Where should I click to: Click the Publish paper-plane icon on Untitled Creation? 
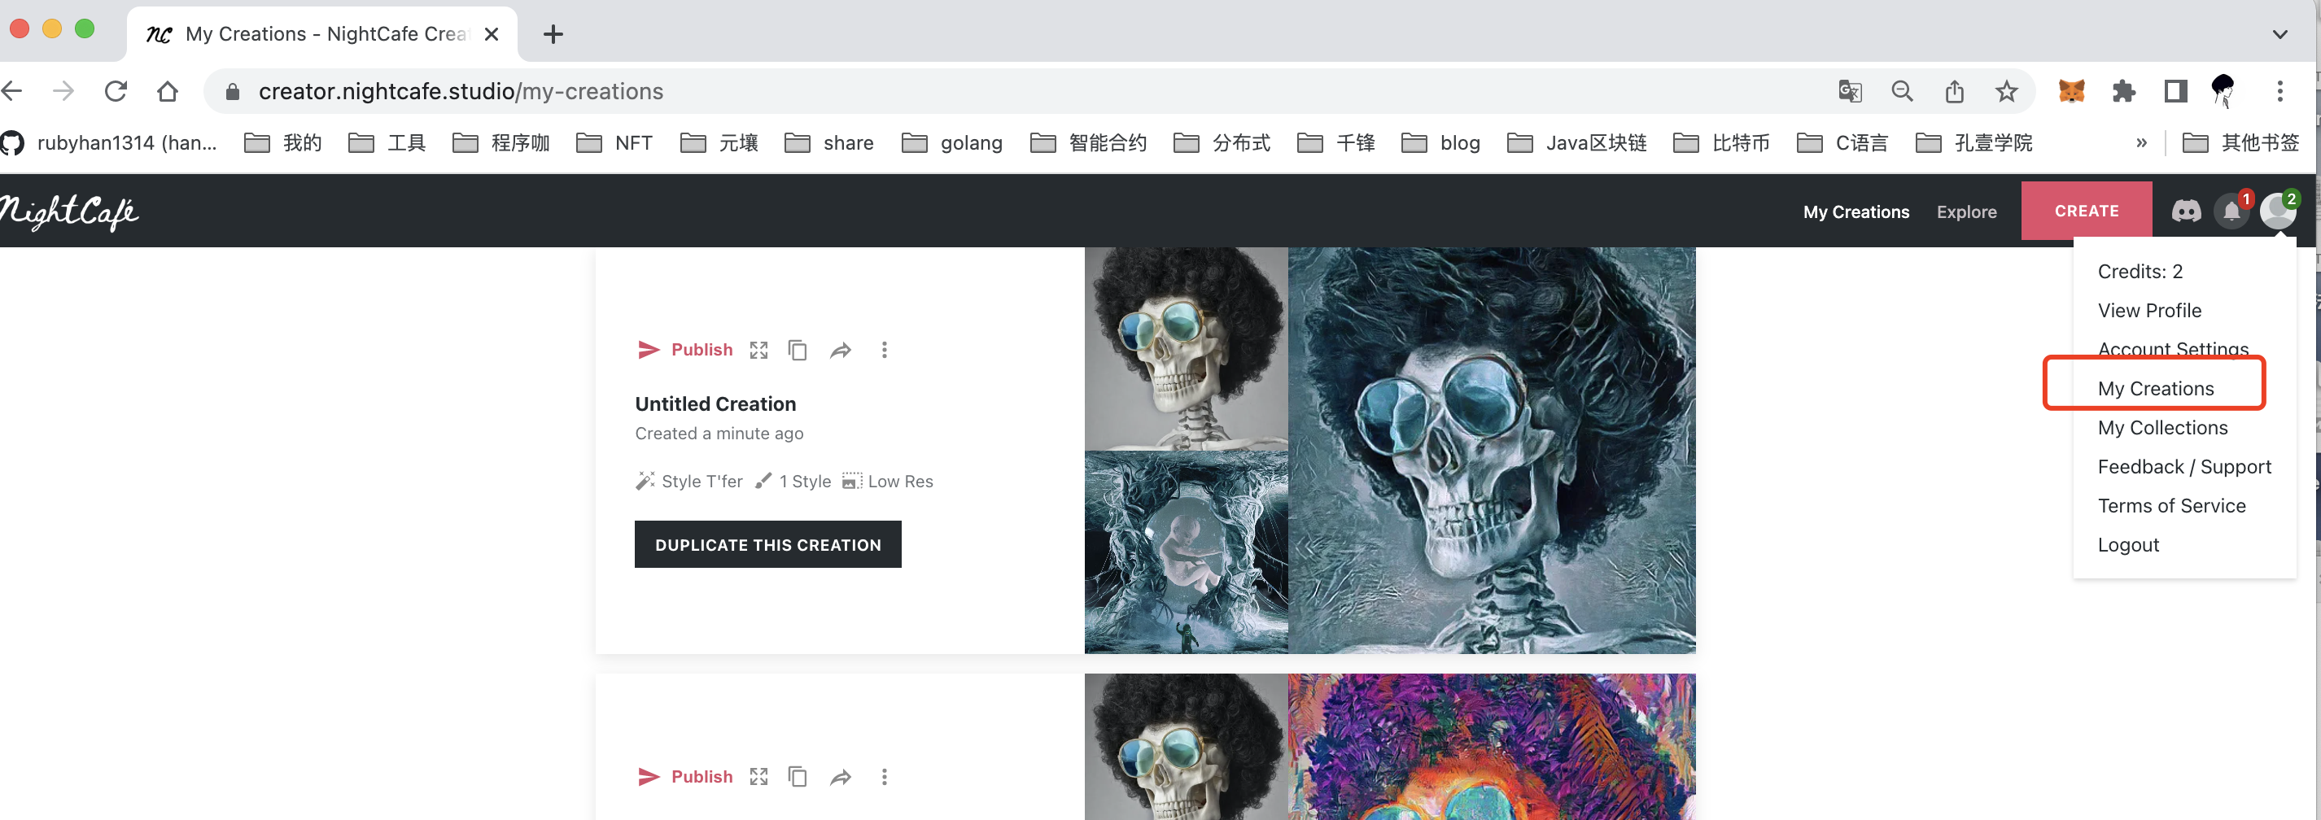649,350
